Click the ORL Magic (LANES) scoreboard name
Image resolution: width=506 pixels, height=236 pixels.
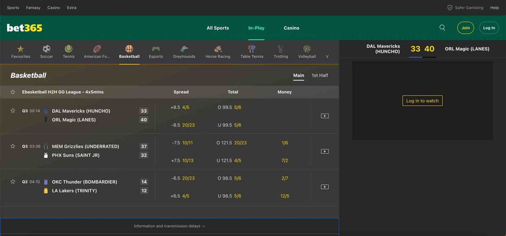pos(467,49)
